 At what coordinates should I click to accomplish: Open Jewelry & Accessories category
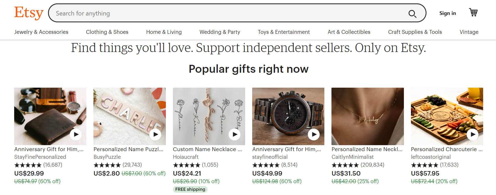41,32
